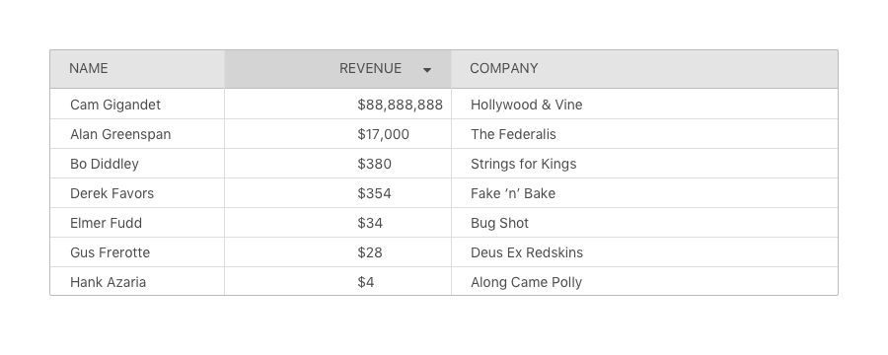Screen dimensions: 888x355
Task: Select the Gus Frerotte name cell
Action: (x=137, y=252)
